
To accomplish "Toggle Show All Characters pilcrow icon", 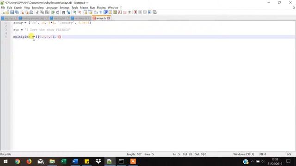I will tap(101, 12).
